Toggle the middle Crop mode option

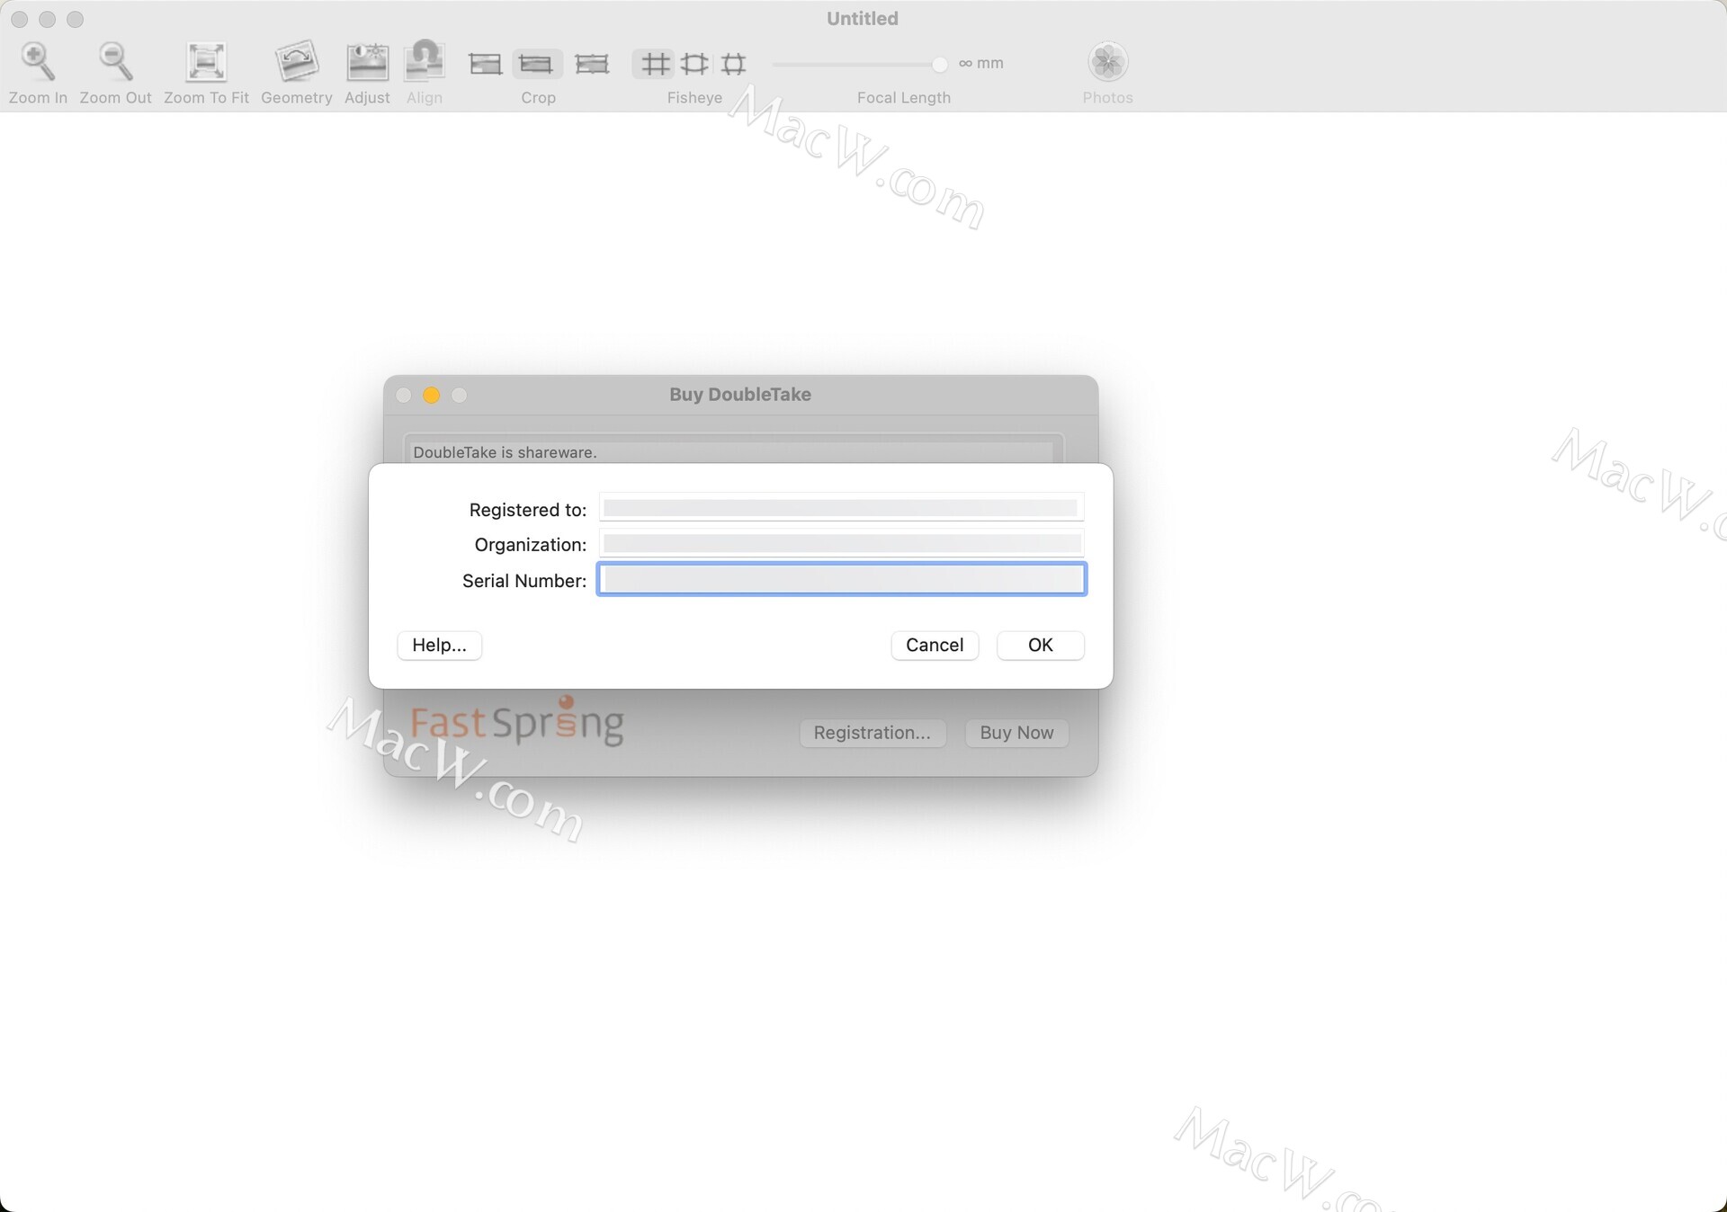click(537, 64)
